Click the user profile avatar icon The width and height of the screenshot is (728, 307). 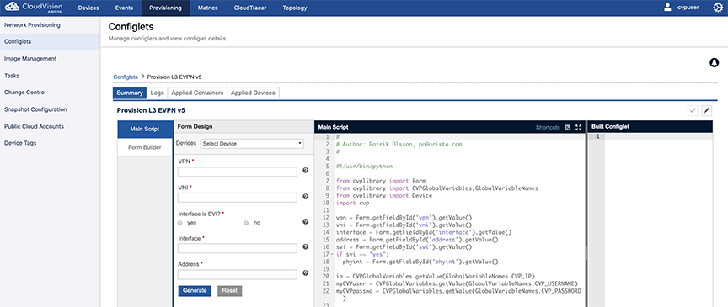point(667,8)
